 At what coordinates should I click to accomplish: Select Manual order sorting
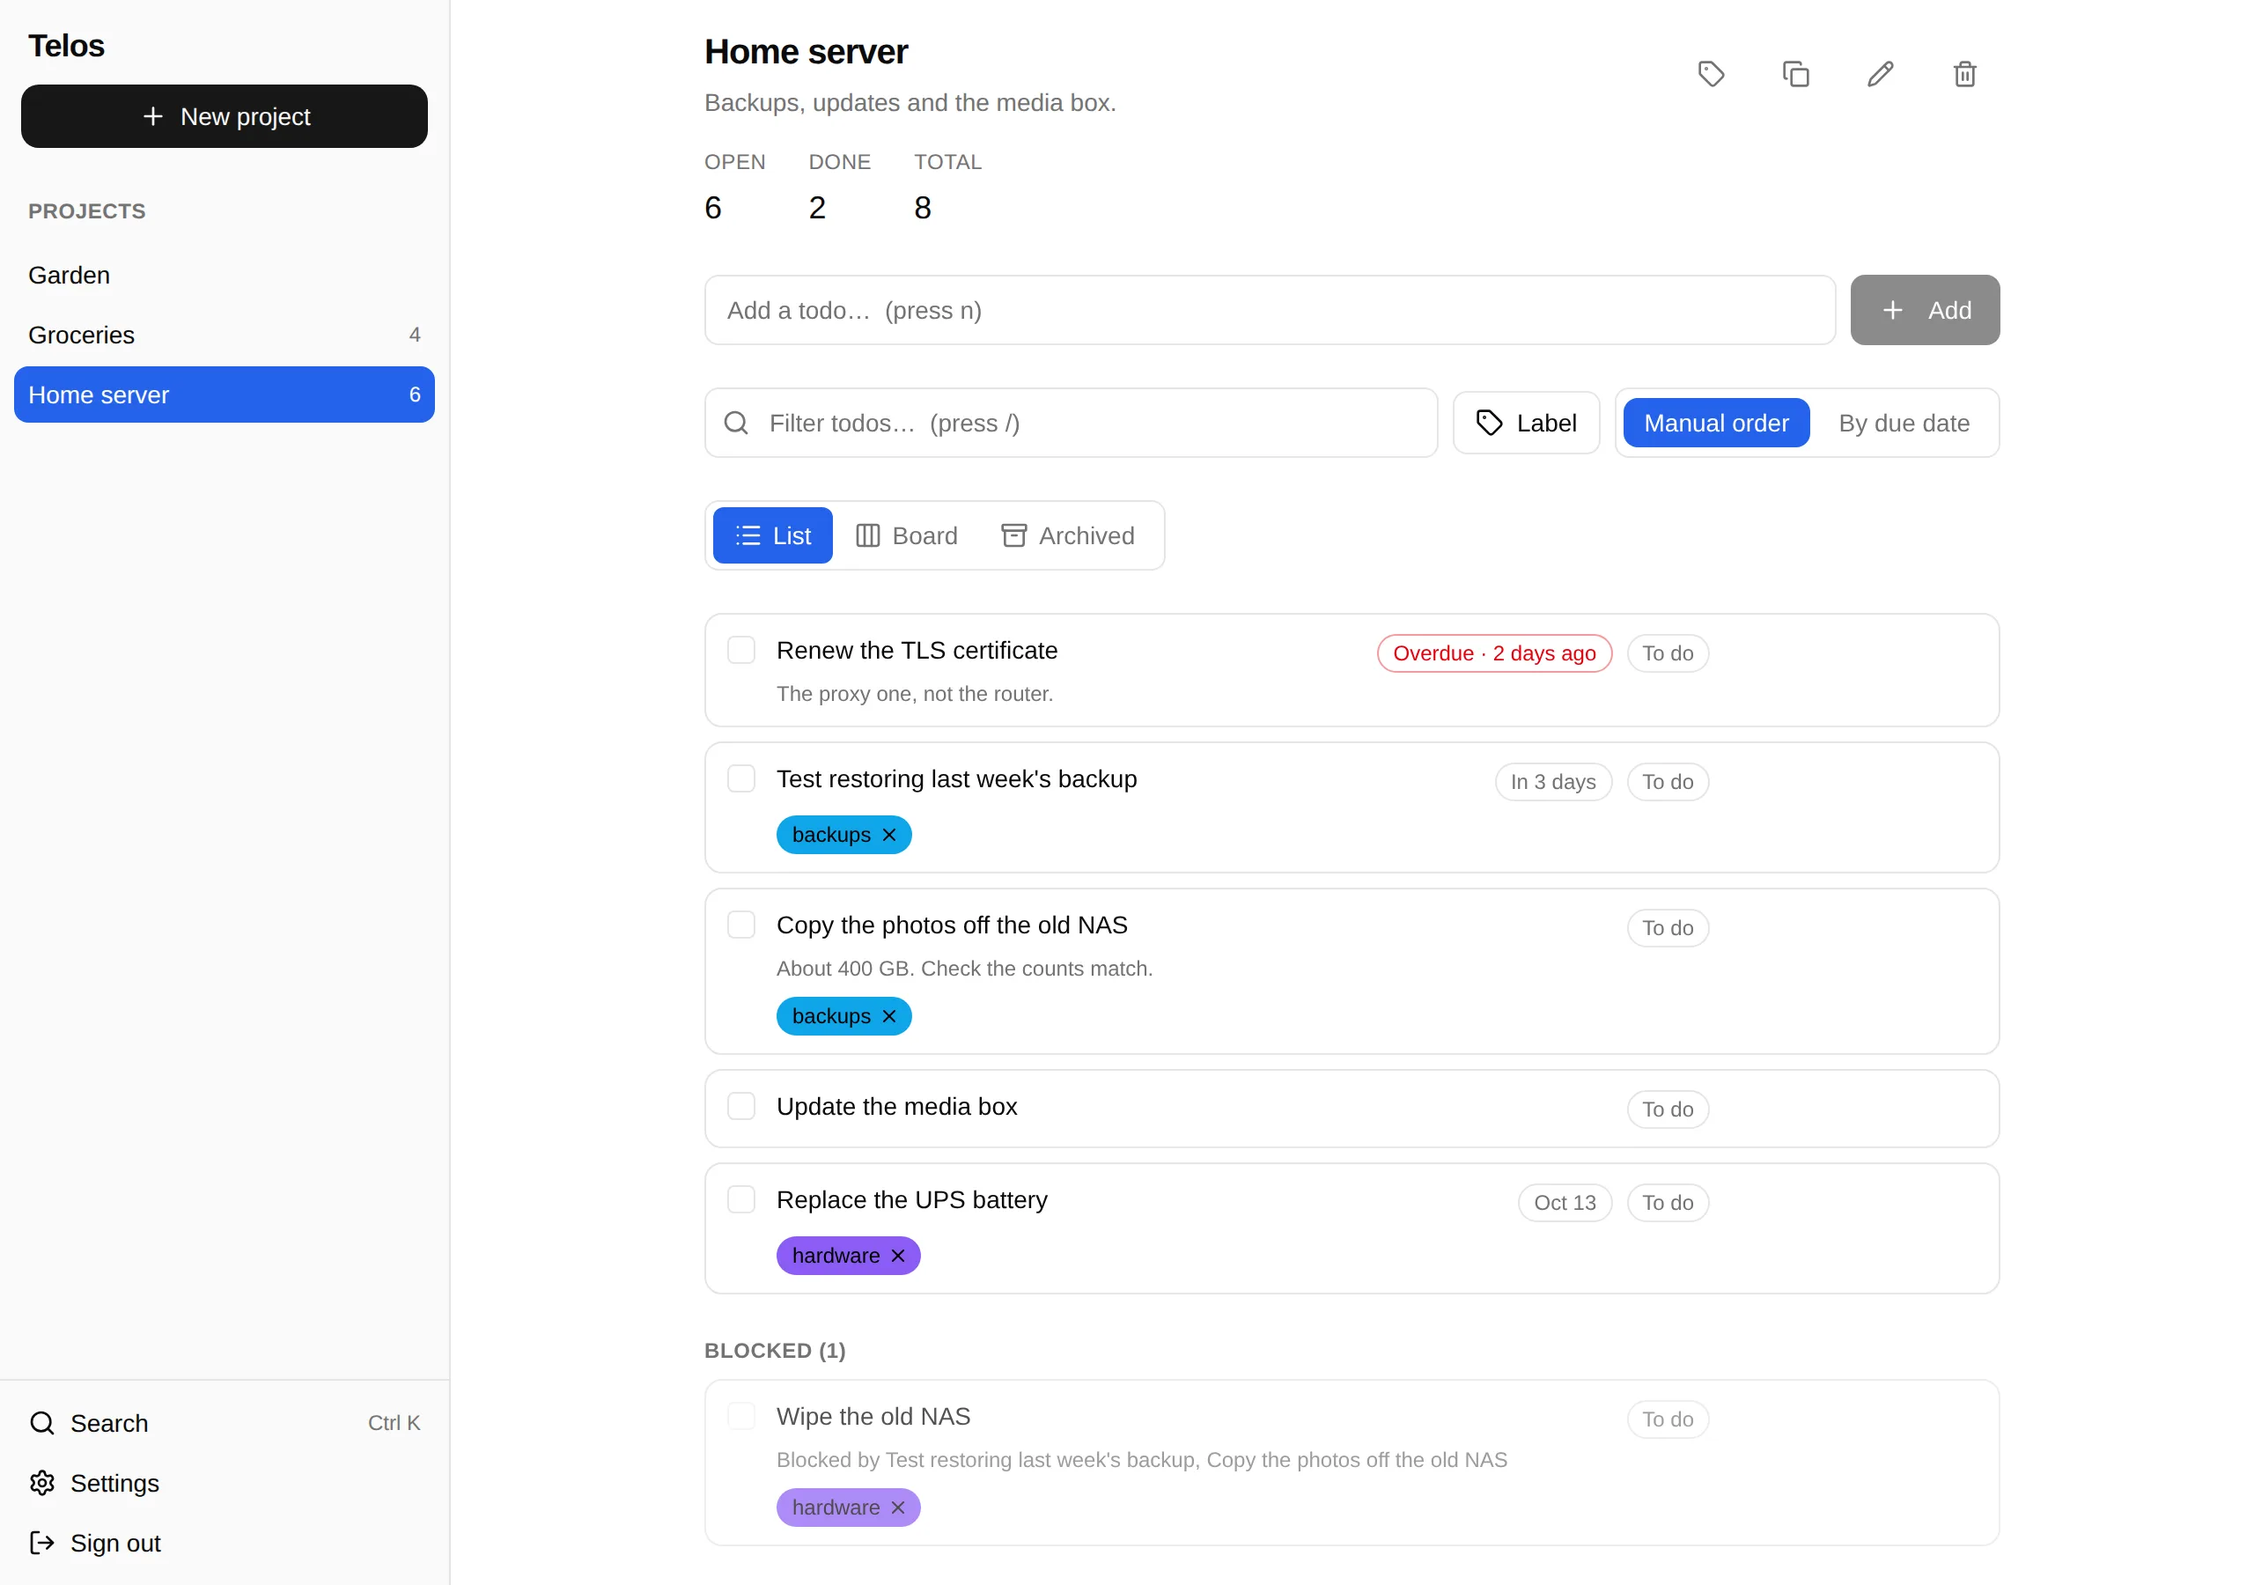point(1716,423)
